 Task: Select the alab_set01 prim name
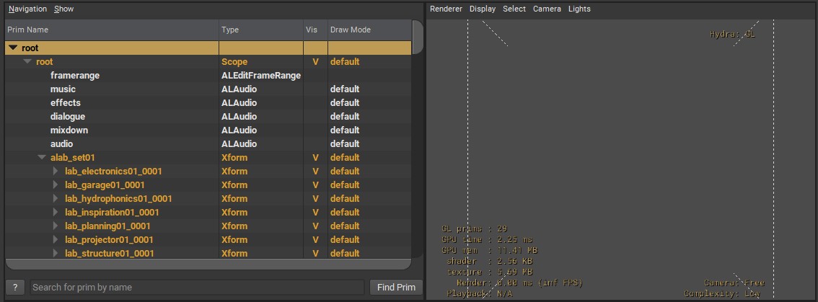click(x=73, y=158)
